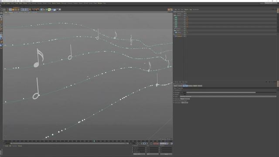The image size is (279, 157).
Task: Click the highlighted green generator icon
Action: point(49,10)
